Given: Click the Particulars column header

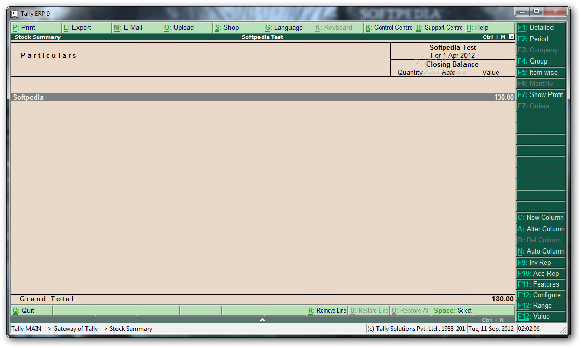Looking at the screenshot, I should pyautogui.click(x=48, y=55).
